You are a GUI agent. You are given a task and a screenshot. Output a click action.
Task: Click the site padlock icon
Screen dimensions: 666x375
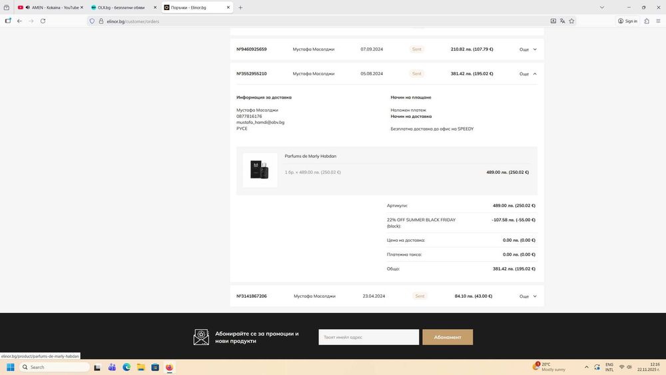point(101,21)
